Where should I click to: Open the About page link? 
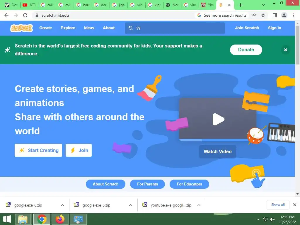109,28
